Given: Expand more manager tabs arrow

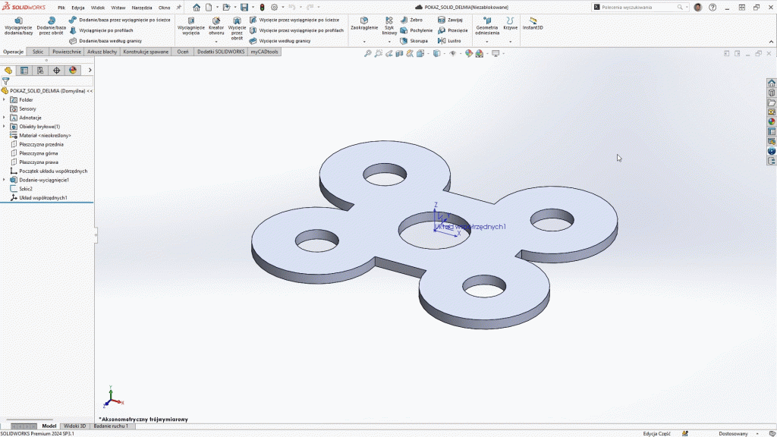Looking at the screenshot, I should coord(90,71).
